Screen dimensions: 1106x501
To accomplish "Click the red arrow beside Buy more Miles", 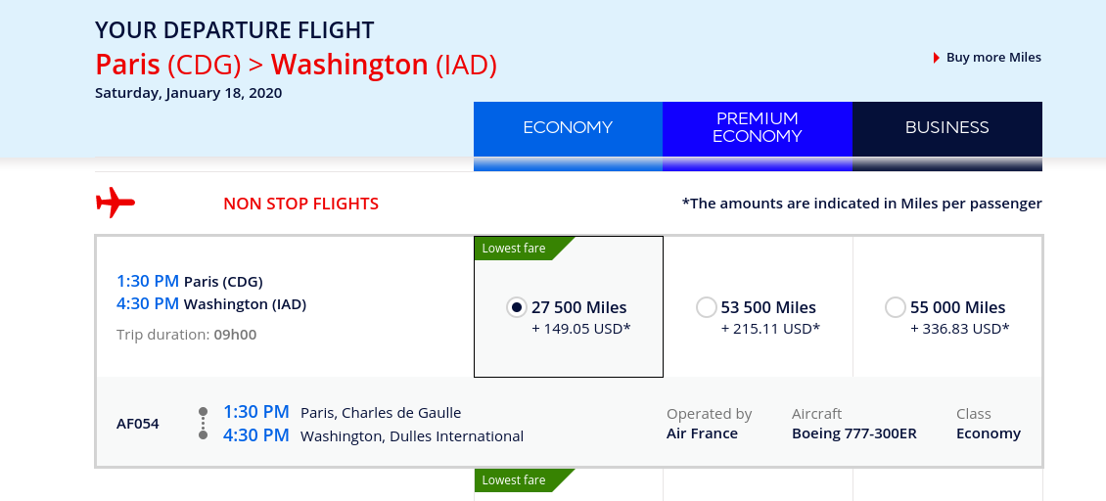I will coord(937,58).
